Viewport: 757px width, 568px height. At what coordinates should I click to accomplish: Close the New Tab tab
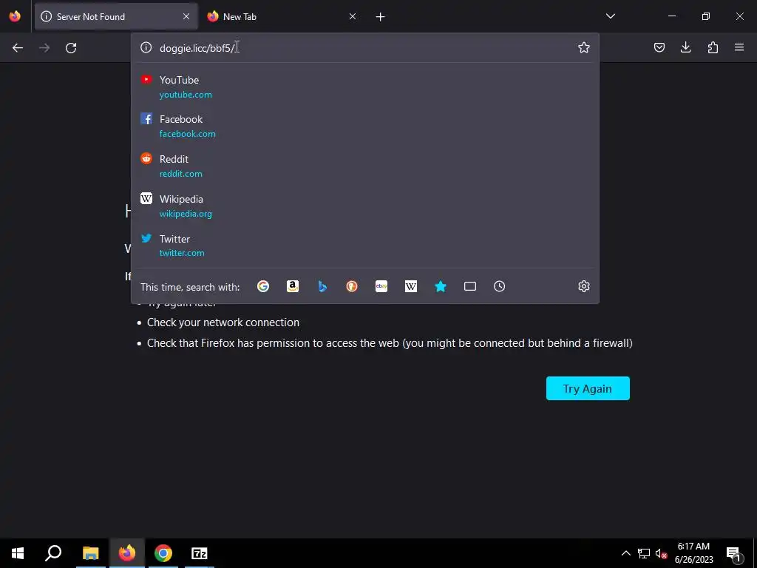tap(353, 16)
